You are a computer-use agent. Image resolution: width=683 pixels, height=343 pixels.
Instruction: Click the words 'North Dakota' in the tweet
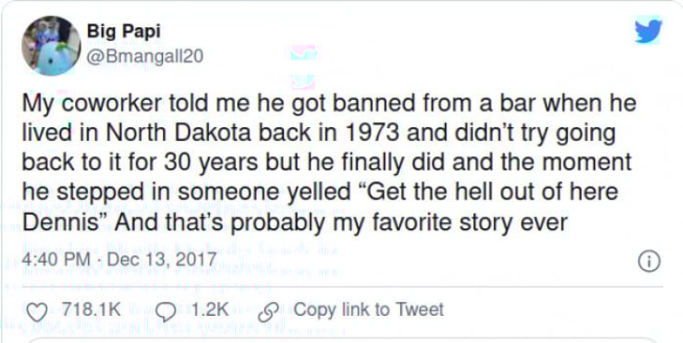[x=178, y=133]
